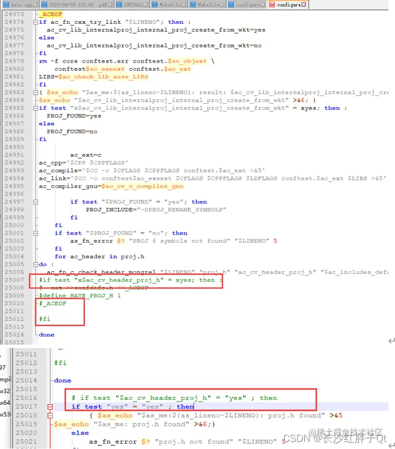395x449 pixels.
Task: Collapse the fold marker on line 24983
Action: click(x=36, y=92)
